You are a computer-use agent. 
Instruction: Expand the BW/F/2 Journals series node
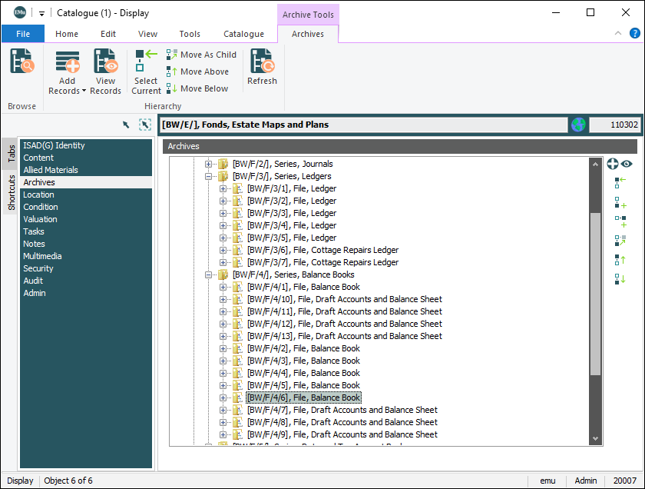pyautogui.click(x=209, y=164)
